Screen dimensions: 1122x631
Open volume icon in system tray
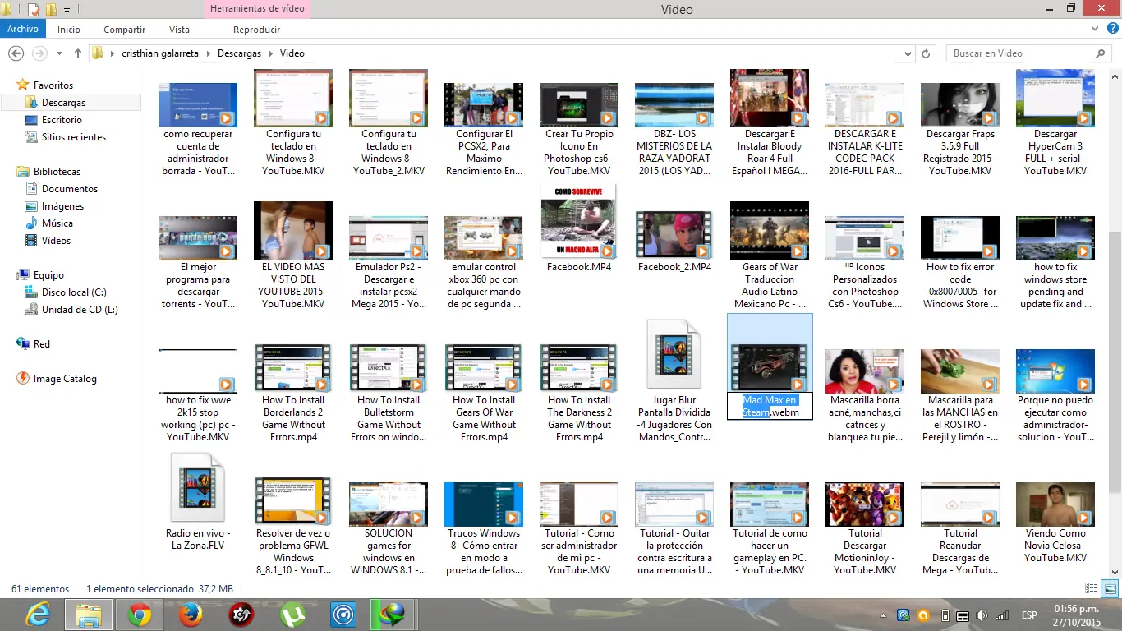(981, 615)
